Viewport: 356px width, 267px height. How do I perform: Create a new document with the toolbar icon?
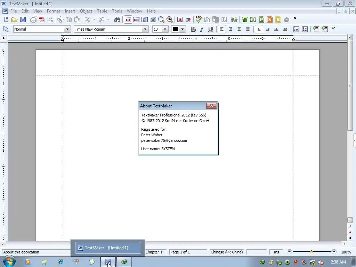(x=6, y=19)
